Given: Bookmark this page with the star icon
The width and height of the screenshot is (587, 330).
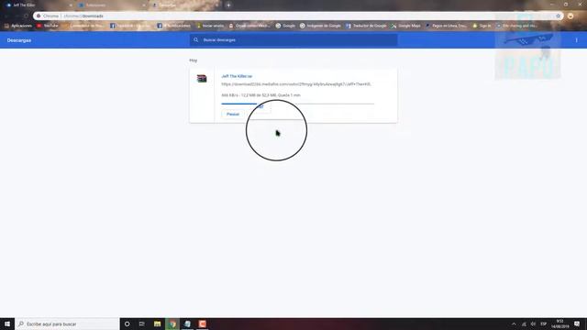Looking at the screenshot, I should click(x=558, y=16).
